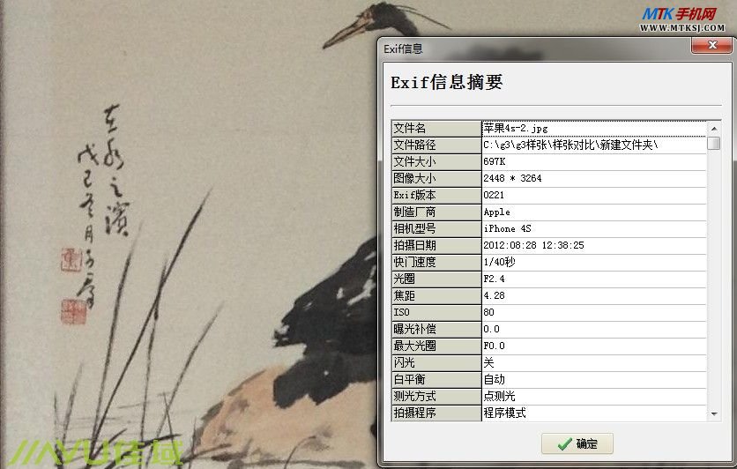The image size is (737, 469).
Task: Close the Exif信息 dialog
Action: point(711,45)
